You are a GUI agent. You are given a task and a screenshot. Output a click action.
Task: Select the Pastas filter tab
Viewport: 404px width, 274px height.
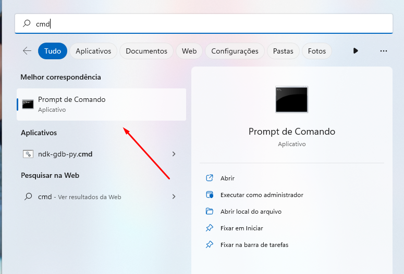click(283, 51)
